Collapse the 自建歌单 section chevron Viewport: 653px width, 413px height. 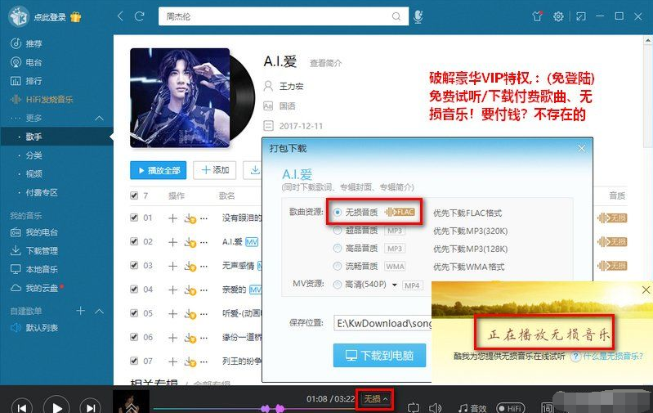click(x=99, y=312)
